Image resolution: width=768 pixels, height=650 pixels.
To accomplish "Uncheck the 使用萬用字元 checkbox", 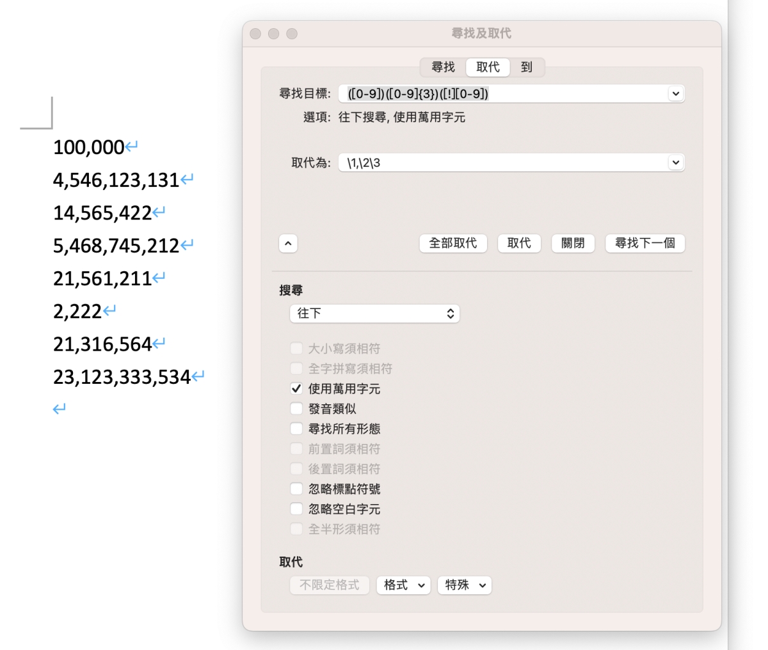I will click(x=296, y=388).
